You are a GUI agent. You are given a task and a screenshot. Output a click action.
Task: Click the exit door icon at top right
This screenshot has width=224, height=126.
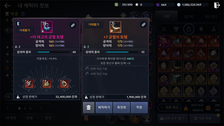pyautogui.click(x=217, y=5)
